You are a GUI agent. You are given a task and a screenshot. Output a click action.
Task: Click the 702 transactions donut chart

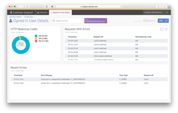point(21,45)
